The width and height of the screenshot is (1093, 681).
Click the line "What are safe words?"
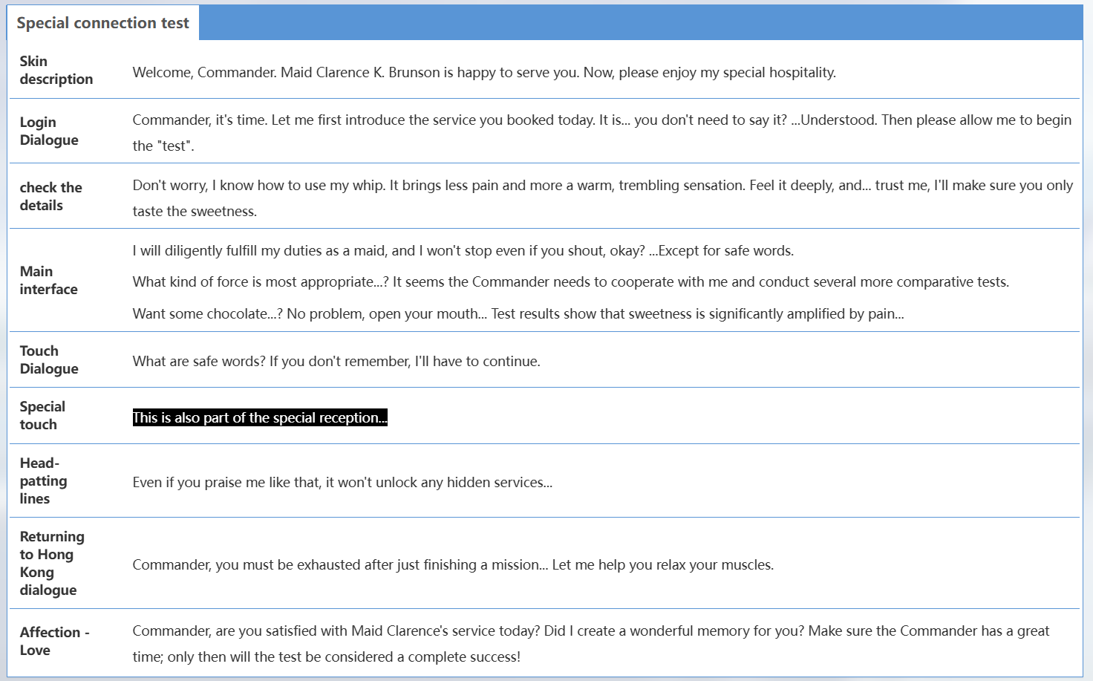(x=336, y=361)
